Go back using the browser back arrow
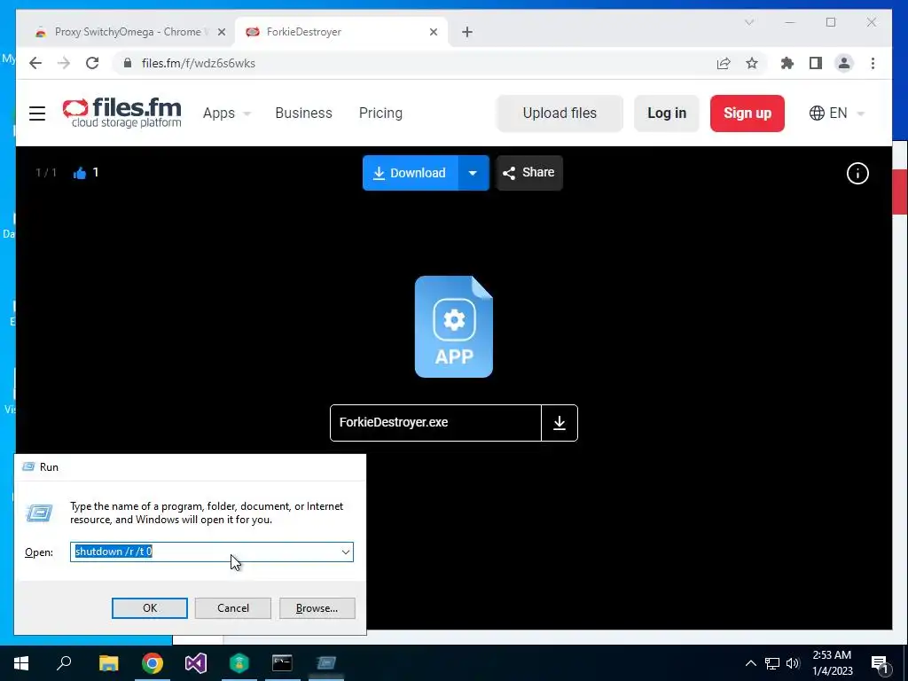Viewport: 908px width, 681px height. (35, 63)
